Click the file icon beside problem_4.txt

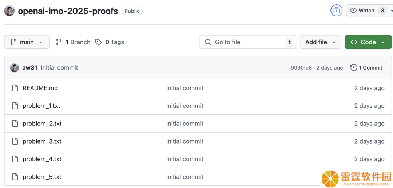pyautogui.click(x=15, y=159)
